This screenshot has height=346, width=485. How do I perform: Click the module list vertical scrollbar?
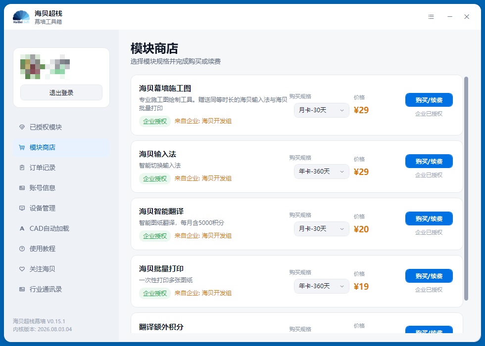coord(466,188)
